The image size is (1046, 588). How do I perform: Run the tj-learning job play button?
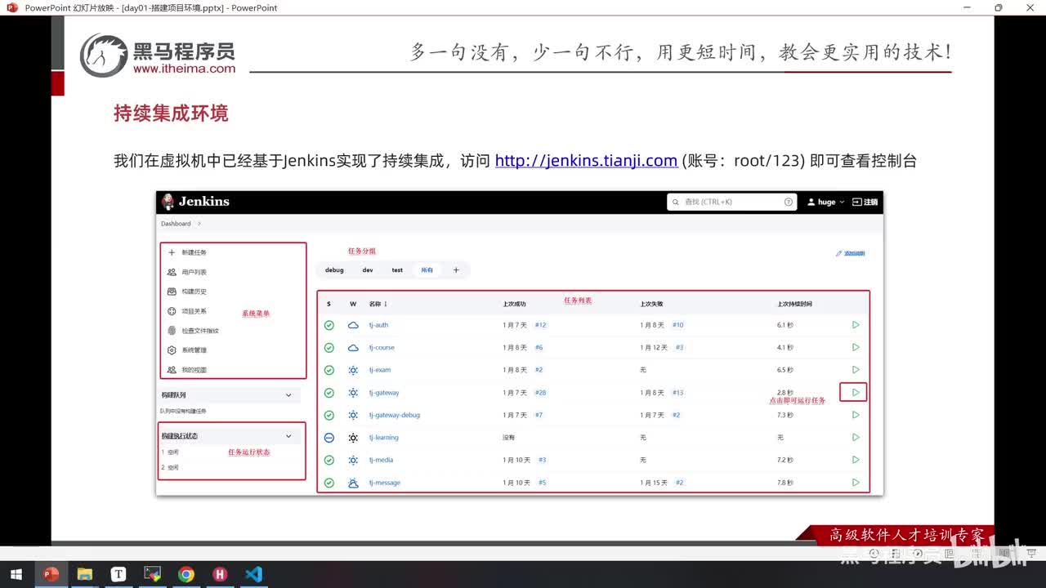[x=856, y=437]
